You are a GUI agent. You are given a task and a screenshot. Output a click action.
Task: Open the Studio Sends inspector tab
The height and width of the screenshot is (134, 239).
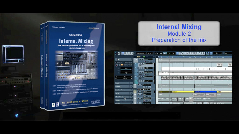(x=124, y=97)
